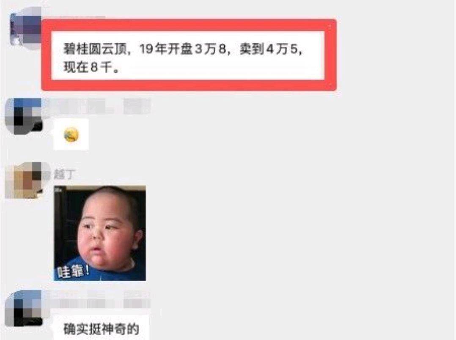The image size is (456, 340).
Task: Click 越丁's beige pixelated avatar
Action: pos(24,180)
